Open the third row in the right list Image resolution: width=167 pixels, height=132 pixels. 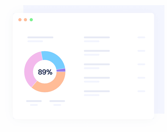point(97,64)
